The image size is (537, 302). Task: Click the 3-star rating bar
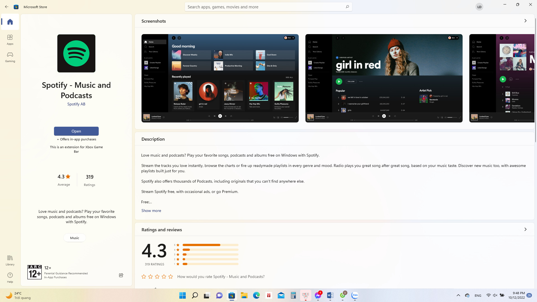point(210,254)
